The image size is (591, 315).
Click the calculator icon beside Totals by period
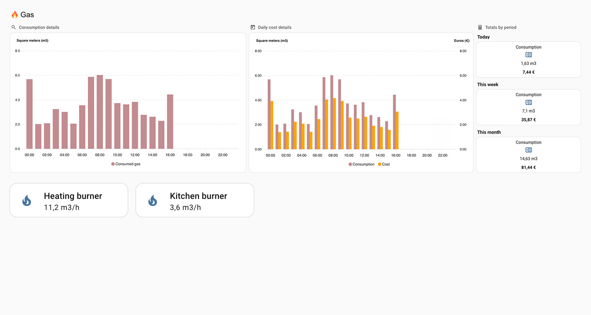coord(480,27)
